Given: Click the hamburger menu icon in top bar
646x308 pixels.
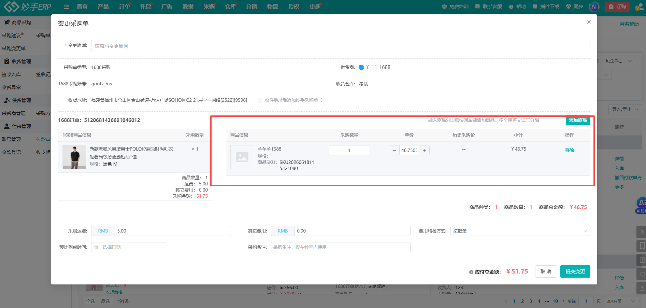Looking at the screenshot, I should [x=67, y=7].
